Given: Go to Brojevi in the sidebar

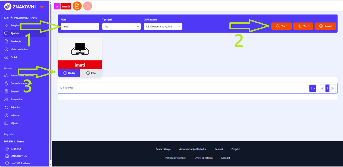Looking at the screenshot, I should 14,91.
